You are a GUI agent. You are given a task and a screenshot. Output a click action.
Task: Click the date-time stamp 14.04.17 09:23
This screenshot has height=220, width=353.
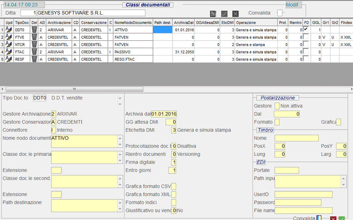click(x=24, y=5)
